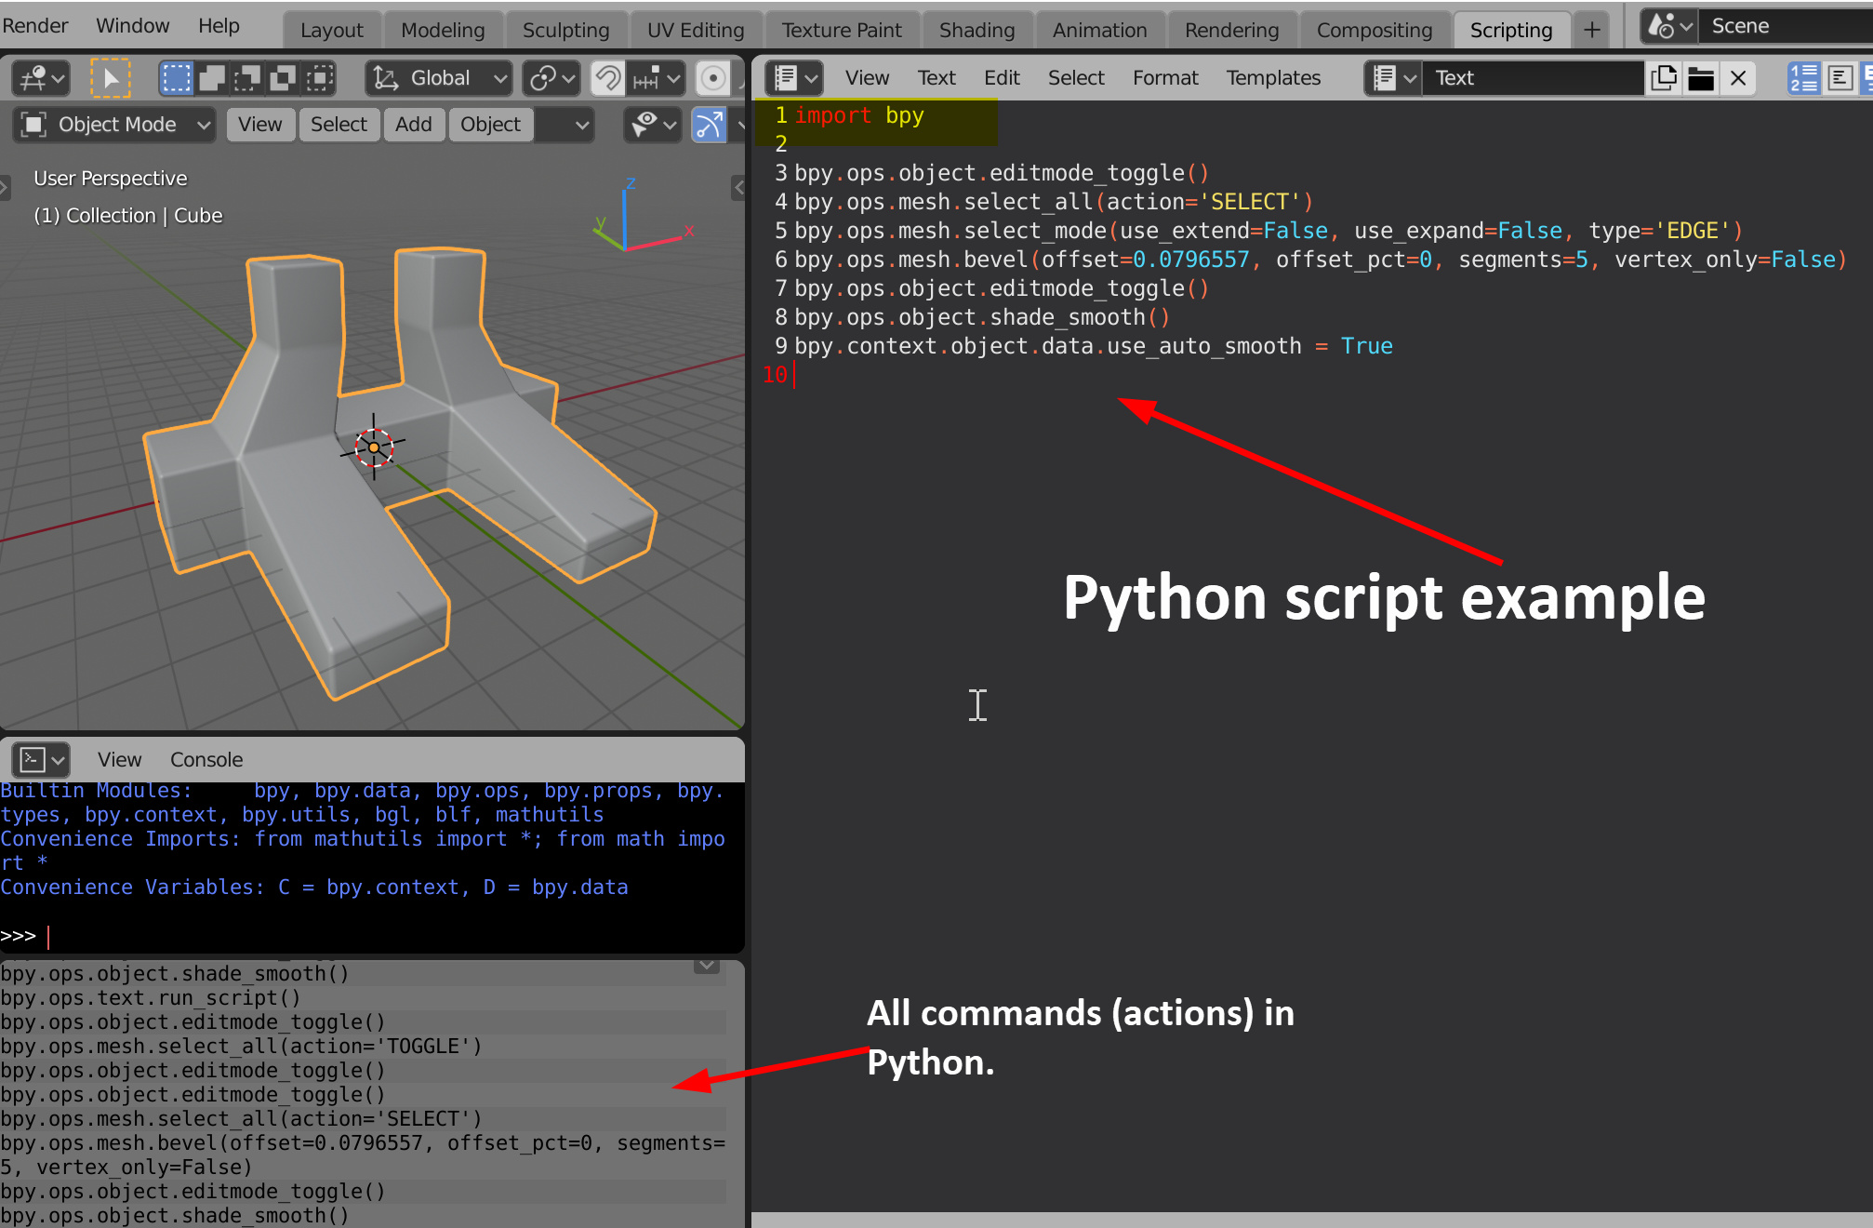The image size is (1873, 1228).
Task: Open the Object Mode dropdown
Action: [113, 125]
